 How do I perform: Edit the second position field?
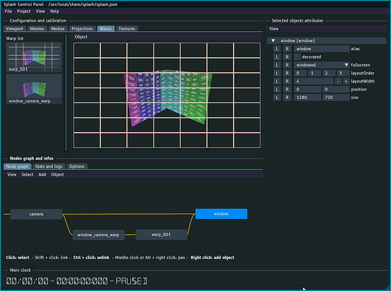(336, 89)
